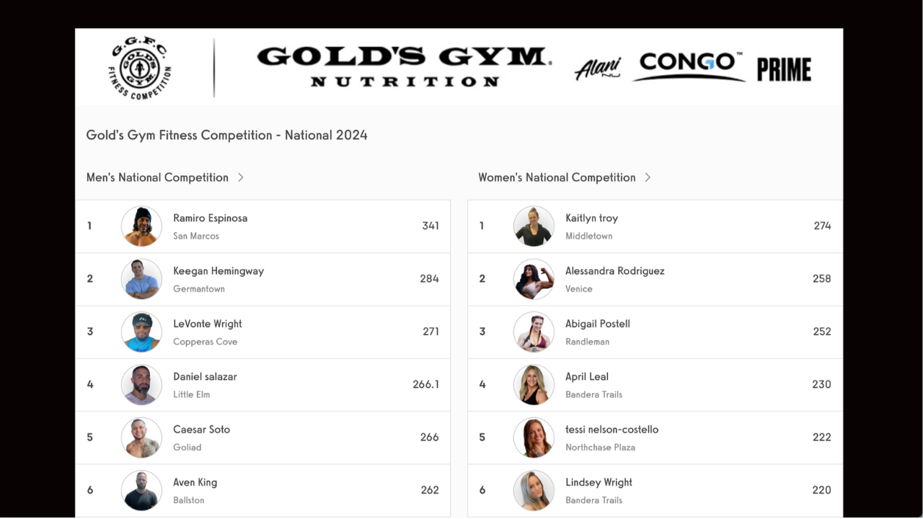
Task: Click the PRIME sponsor logo
Action: click(x=783, y=70)
